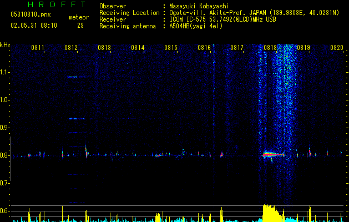Click the 0.7 kHz axis label
Image resolution: width=349 pixels, height=222 pixels.
click(4, 183)
